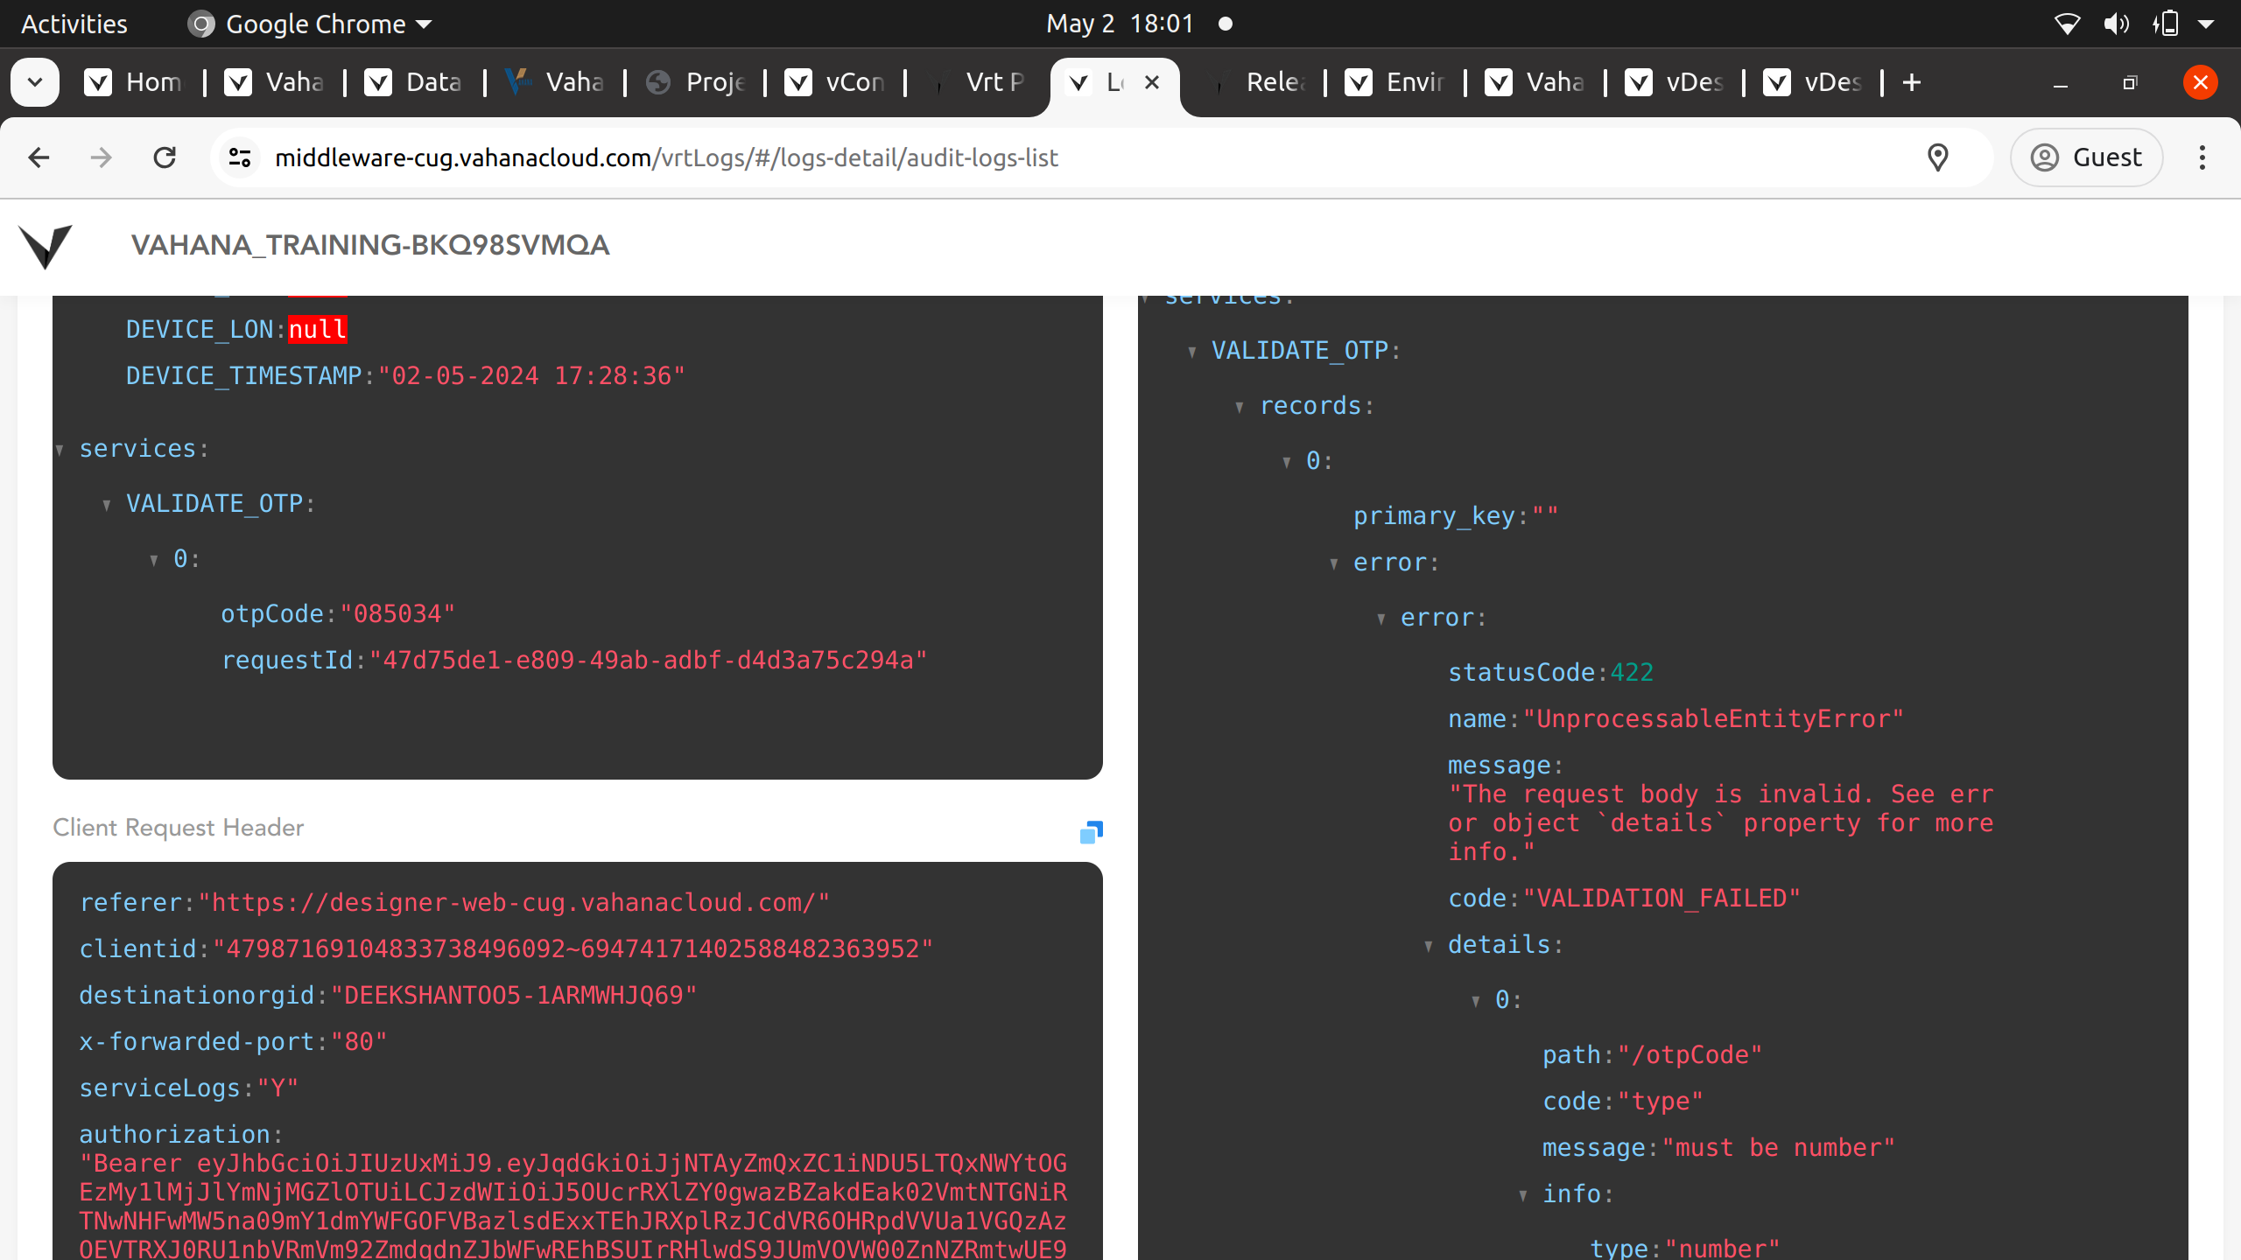The image size is (2241, 1260).
Task: Collapse the left-panel services node
Action: point(60,450)
